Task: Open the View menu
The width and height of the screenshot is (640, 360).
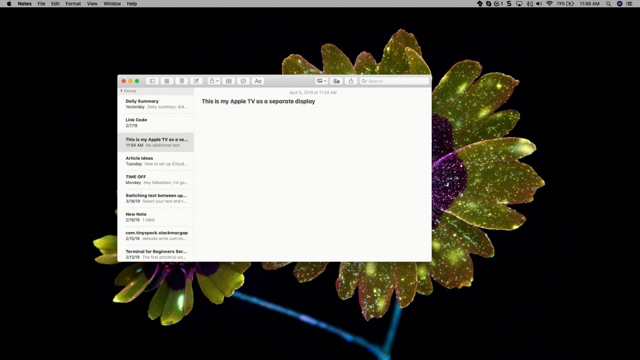Action: pyautogui.click(x=92, y=4)
